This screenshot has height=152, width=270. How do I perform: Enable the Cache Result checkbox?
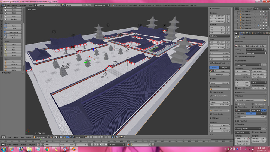pos(253,107)
